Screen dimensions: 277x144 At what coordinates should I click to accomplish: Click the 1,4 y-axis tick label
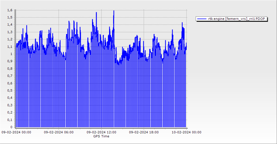[10, 24]
